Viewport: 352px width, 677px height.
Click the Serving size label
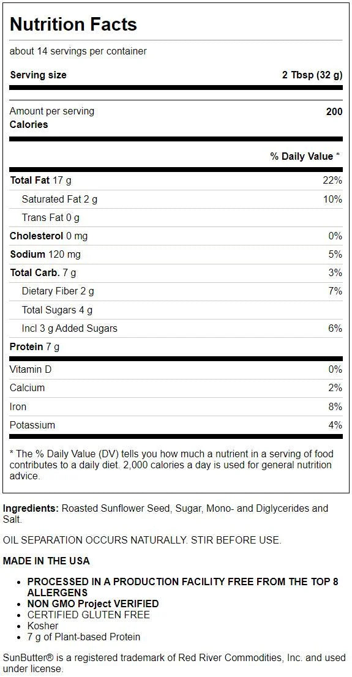coord(39,75)
